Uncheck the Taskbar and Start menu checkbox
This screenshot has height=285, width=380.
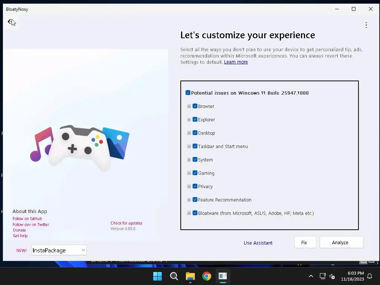coord(195,146)
